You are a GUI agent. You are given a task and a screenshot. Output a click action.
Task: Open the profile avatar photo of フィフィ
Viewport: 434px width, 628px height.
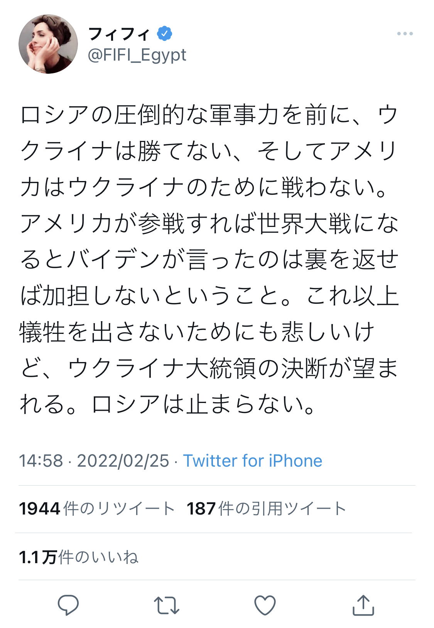48,44
